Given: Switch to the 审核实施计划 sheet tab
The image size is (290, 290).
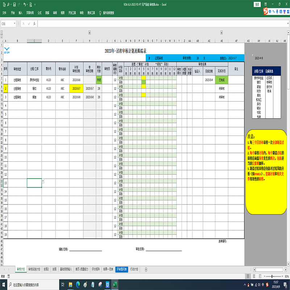Looking at the screenshot, I should point(34,269).
